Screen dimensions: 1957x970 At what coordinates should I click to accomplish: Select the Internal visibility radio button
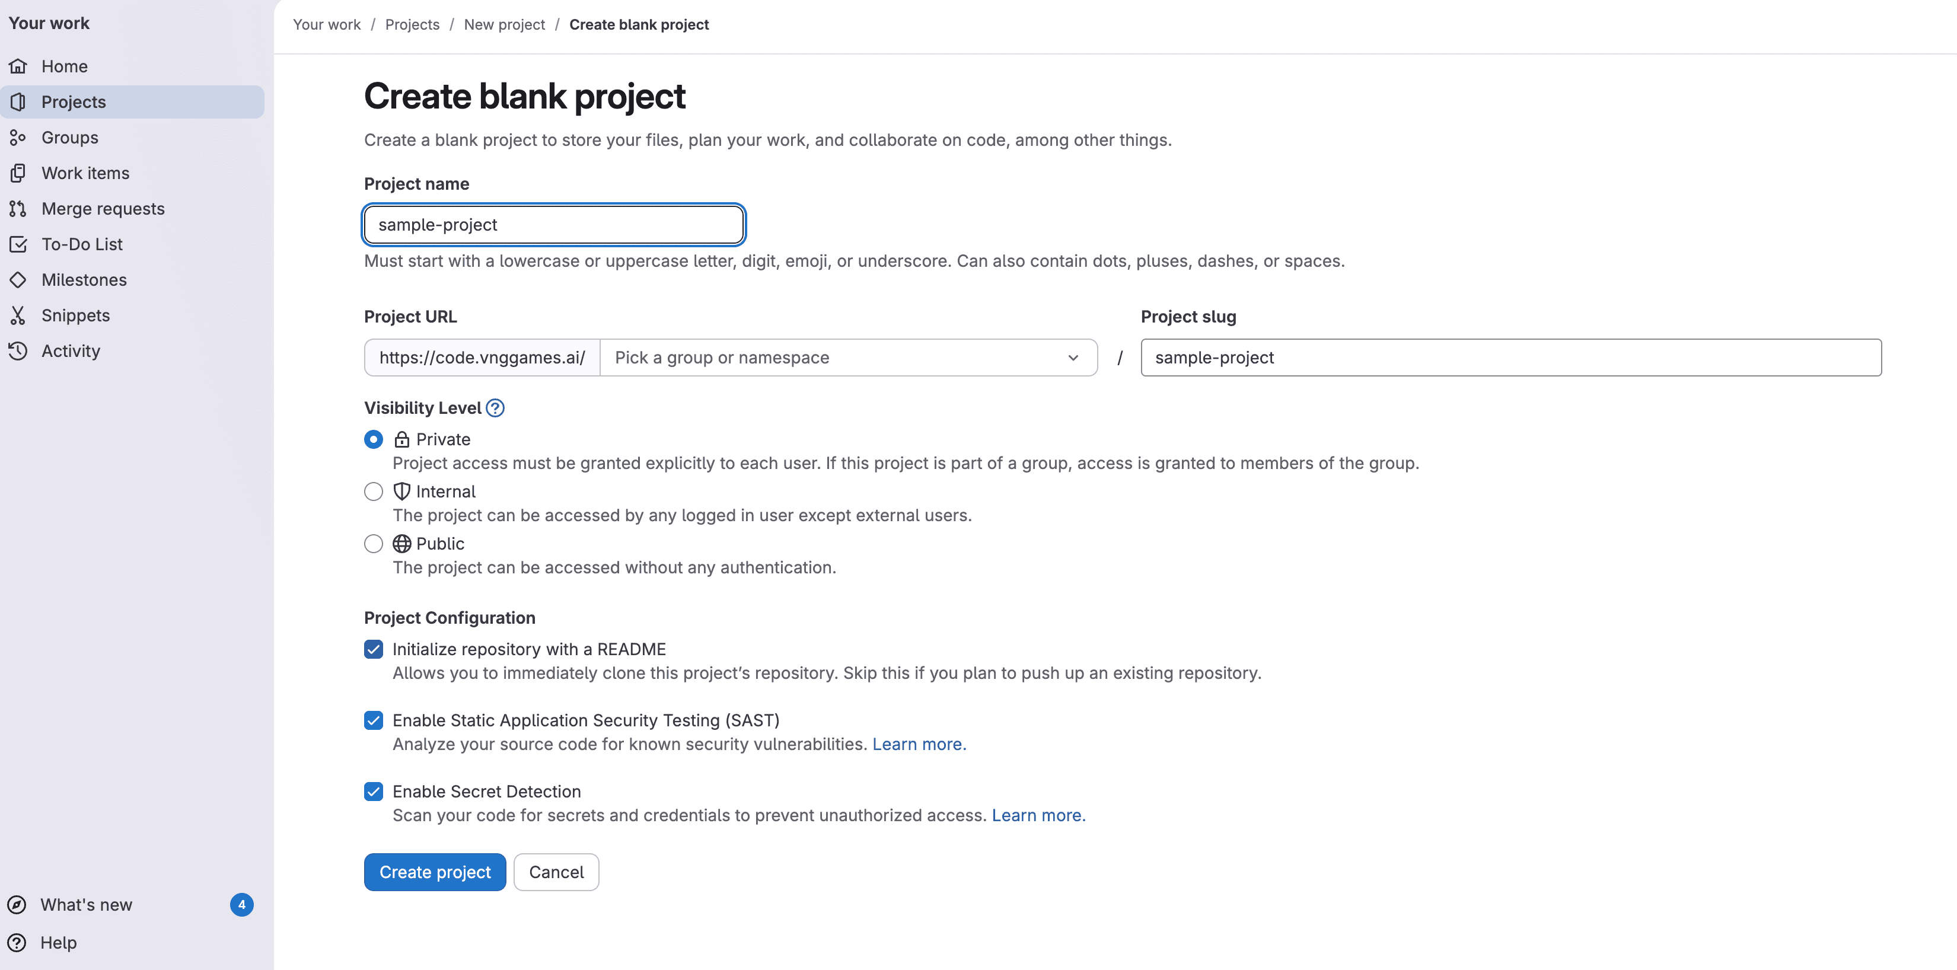click(x=373, y=492)
